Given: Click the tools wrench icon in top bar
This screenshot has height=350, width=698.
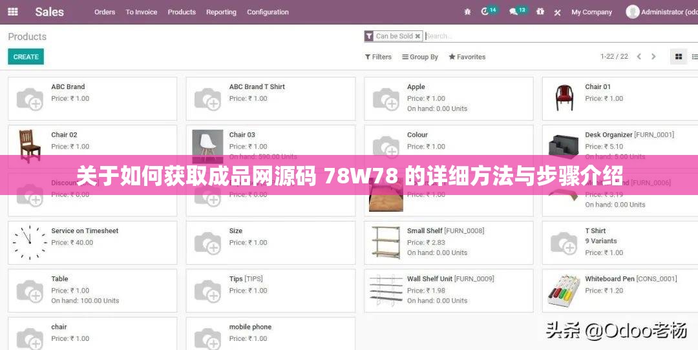Looking at the screenshot, I should pyautogui.click(x=557, y=12).
